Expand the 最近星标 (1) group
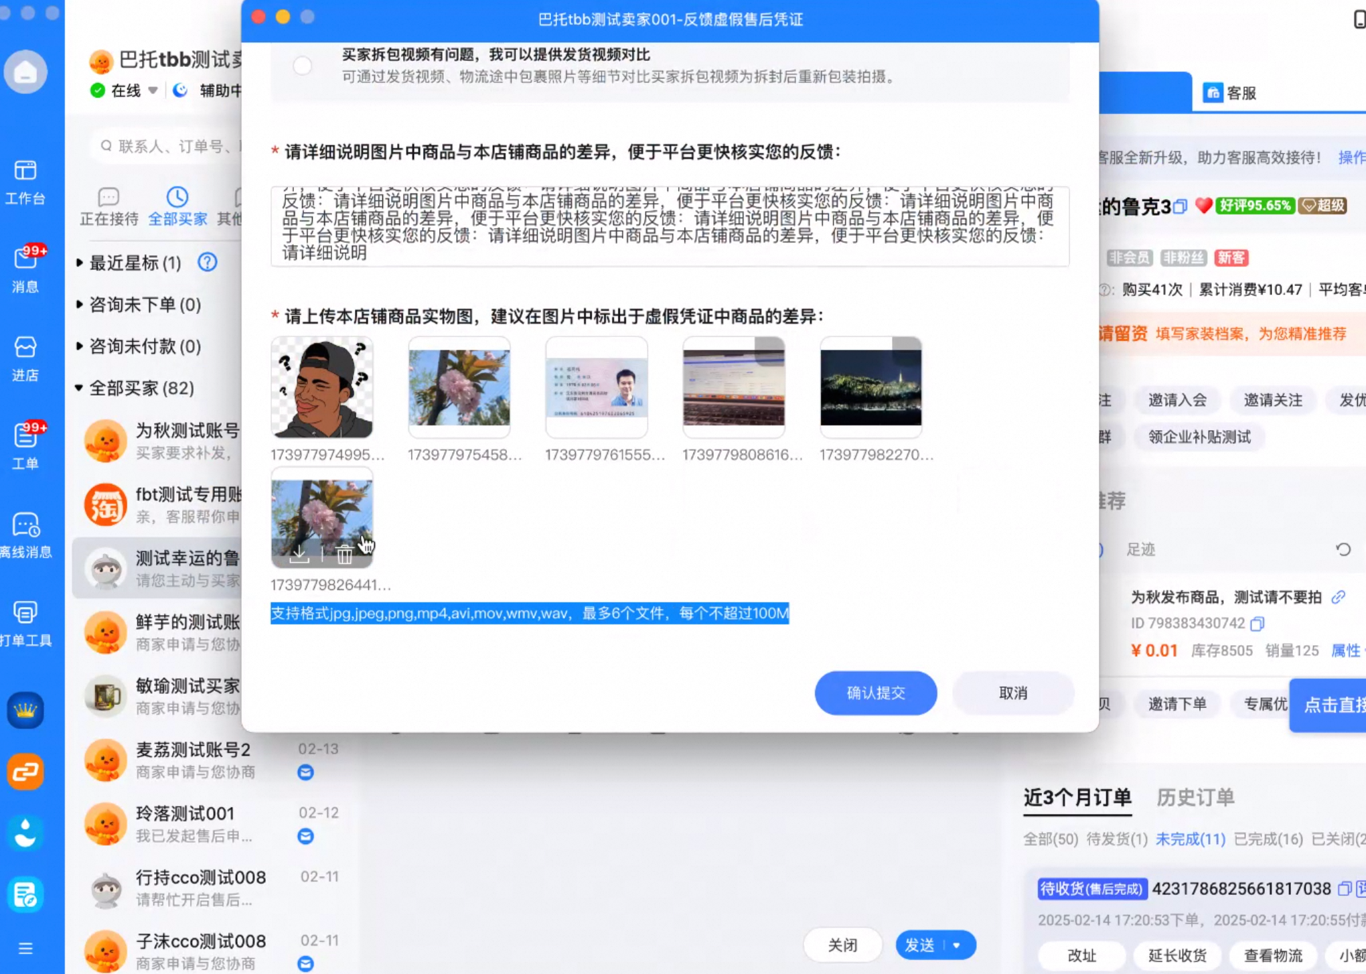Image resolution: width=1366 pixels, height=974 pixels. point(80,263)
